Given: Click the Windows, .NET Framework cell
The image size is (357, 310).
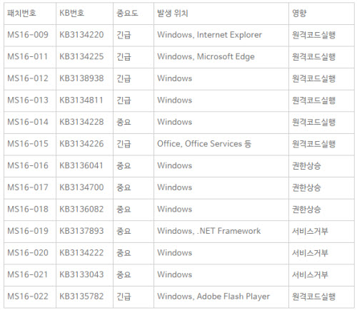Looking at the screenshot, I should pyautogui.click(x=221, y=232).
